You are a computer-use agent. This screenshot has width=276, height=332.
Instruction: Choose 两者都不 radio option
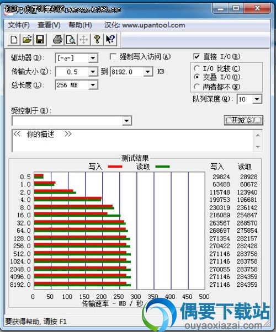pyautogui.click(x=197, y=87)
